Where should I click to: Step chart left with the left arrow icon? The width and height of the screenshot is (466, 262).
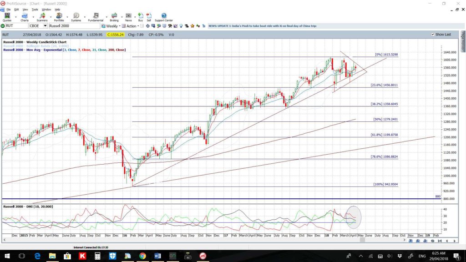click(x=447, y=241)
